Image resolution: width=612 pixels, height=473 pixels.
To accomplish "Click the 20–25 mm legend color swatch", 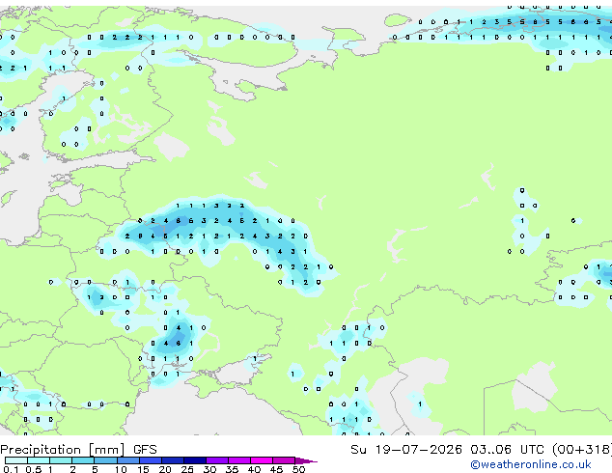I will tap(173, 460).
